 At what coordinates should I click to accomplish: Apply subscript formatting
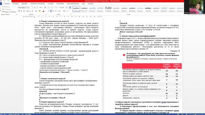point(30,11)
